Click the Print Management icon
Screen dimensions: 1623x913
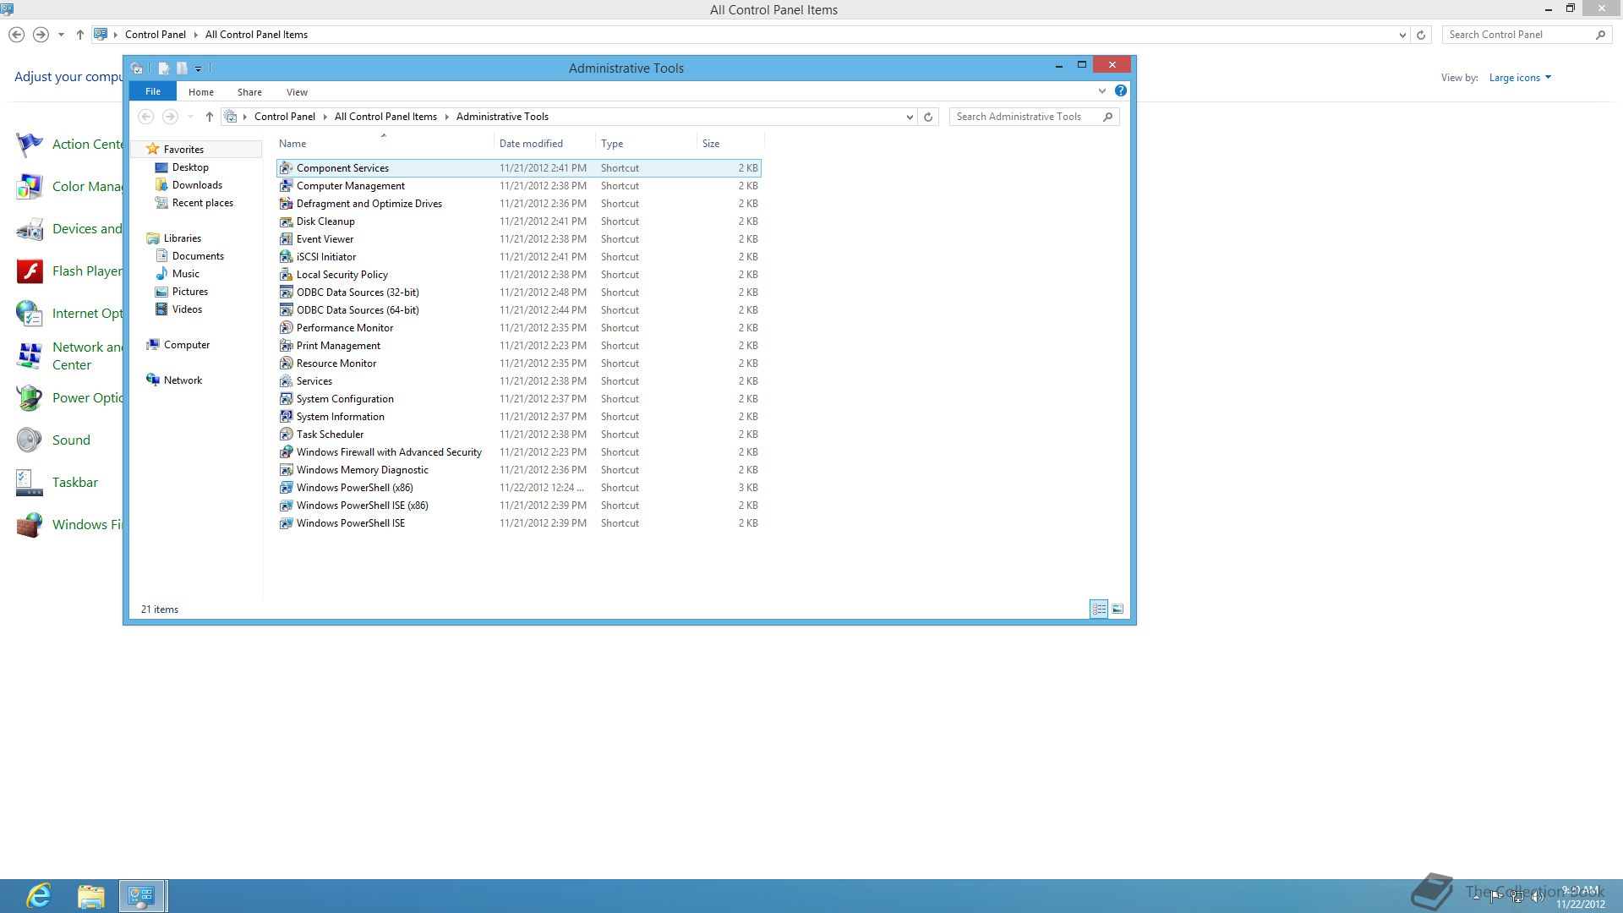(286, 346)
